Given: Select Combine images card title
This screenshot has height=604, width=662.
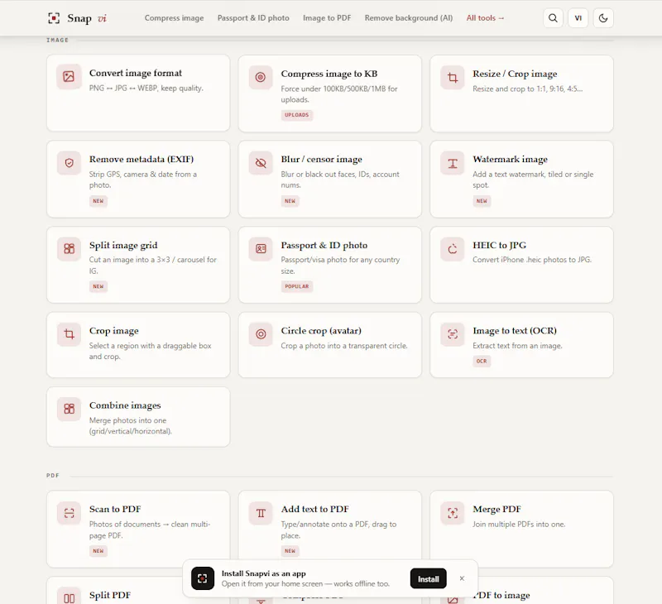Looking at the screenshot, I should point(125,405).
